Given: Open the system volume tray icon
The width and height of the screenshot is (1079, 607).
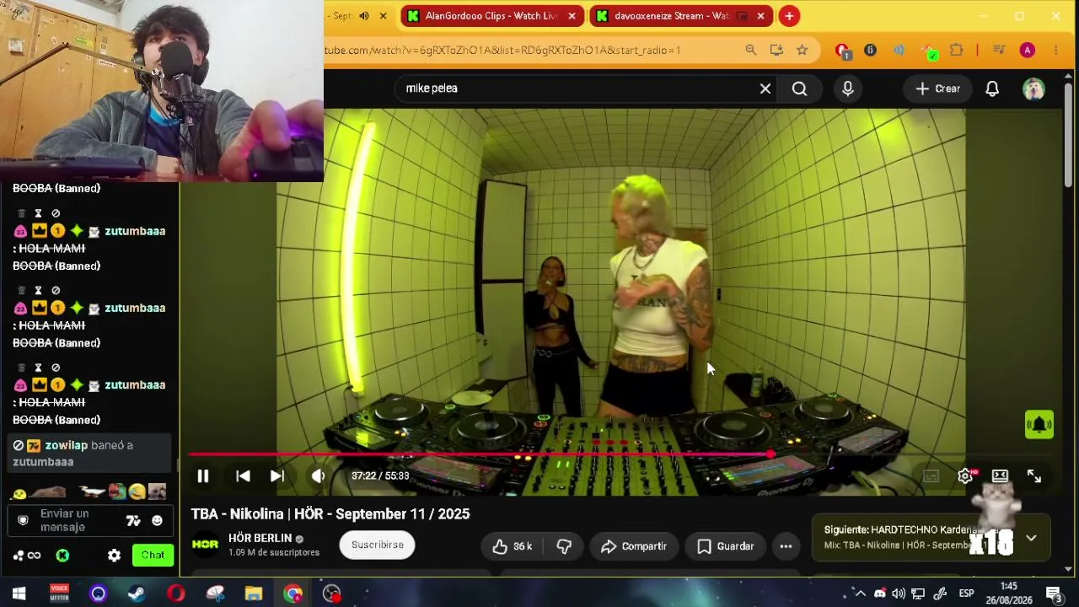Looking at the screenshot, I should pos(899,594).
